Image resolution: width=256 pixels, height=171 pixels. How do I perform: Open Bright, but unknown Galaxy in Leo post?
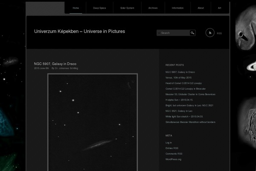(x=189, y=106)
